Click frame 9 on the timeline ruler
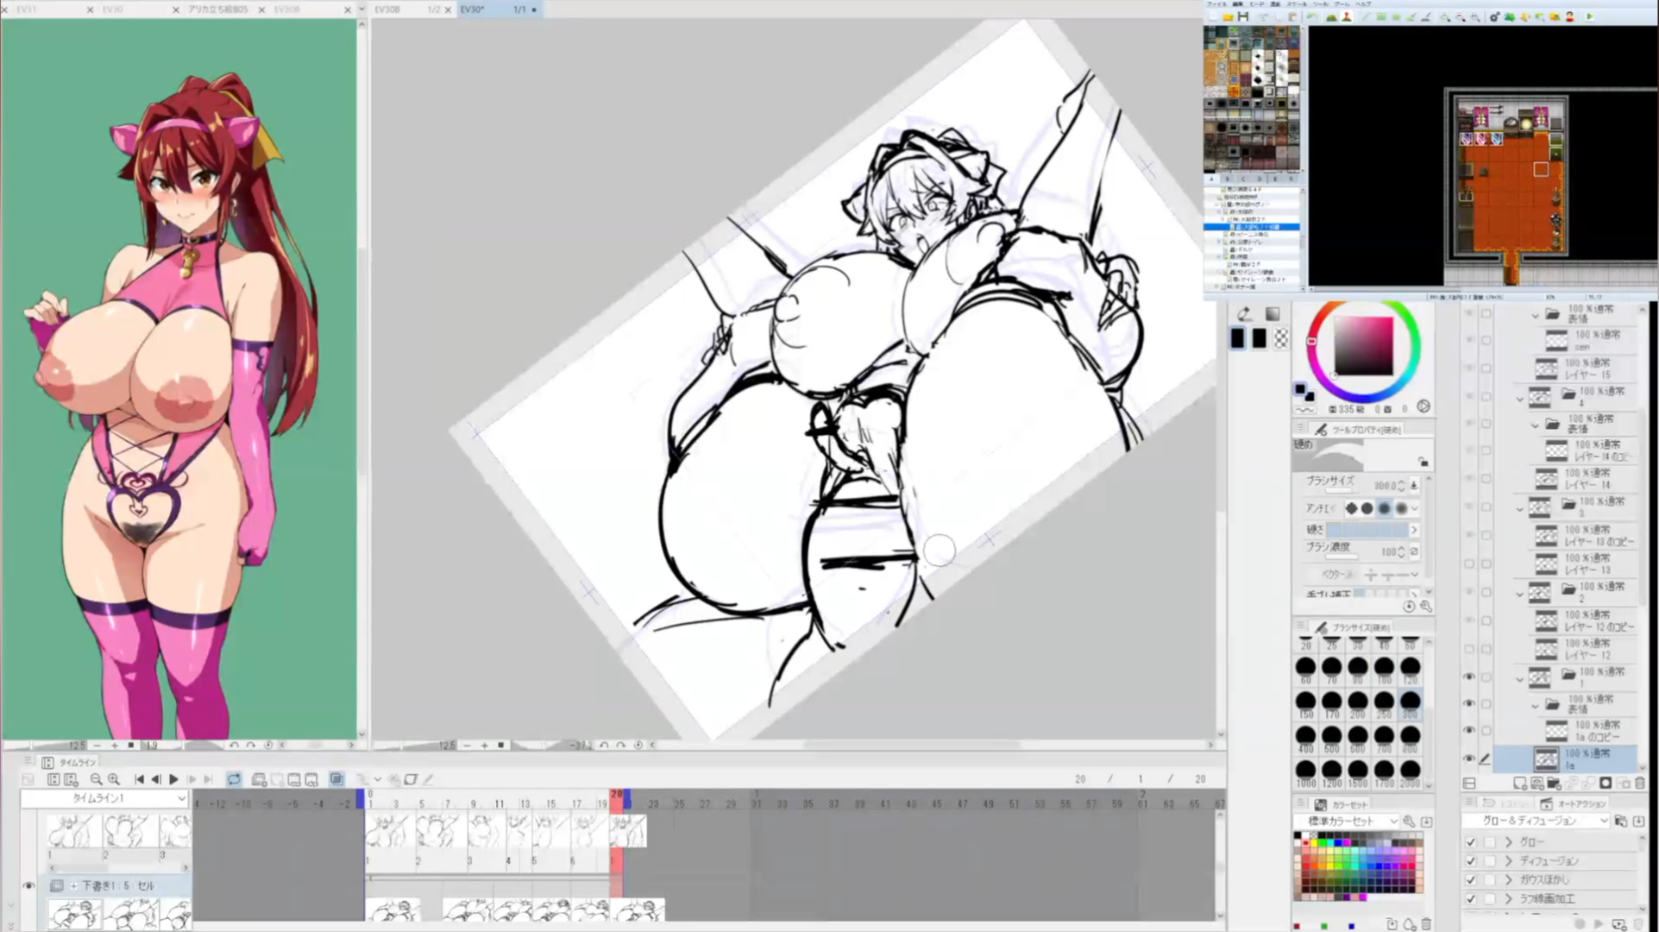 coord(474,803)
